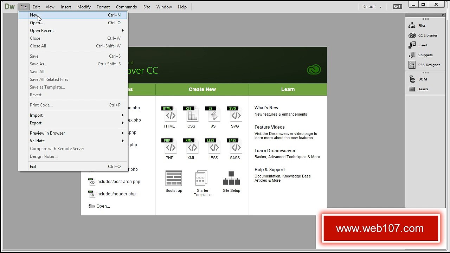Click the Learn Dreamweaver link
The height and width of the screenshot is (253, 450).
point(275,151)
